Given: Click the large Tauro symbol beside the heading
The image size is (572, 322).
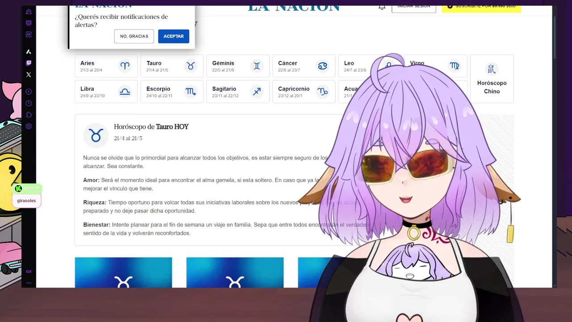Looking at the screenshot, I should 96,135.
